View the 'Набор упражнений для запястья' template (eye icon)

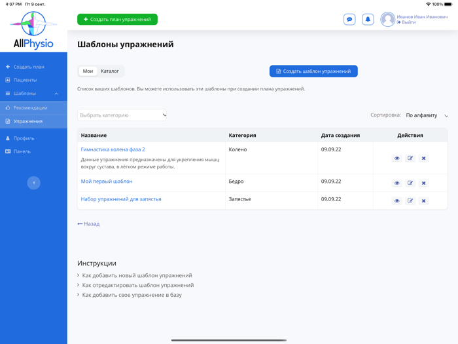[396, 201]
